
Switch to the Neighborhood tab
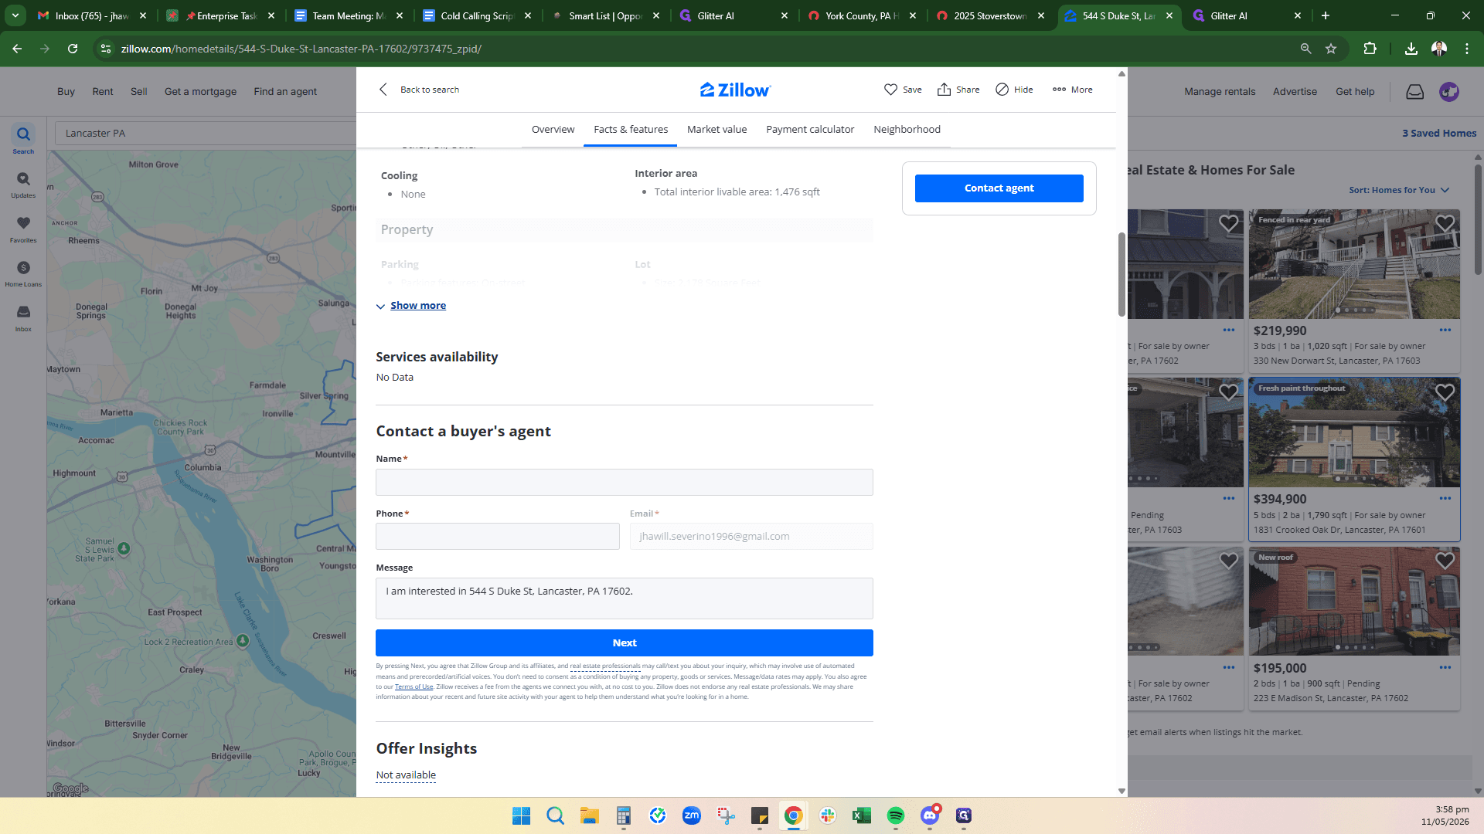[907, 130]
